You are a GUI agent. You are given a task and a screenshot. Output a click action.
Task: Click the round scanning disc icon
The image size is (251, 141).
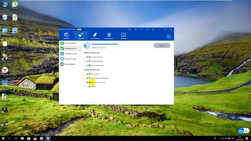point(87,45)
